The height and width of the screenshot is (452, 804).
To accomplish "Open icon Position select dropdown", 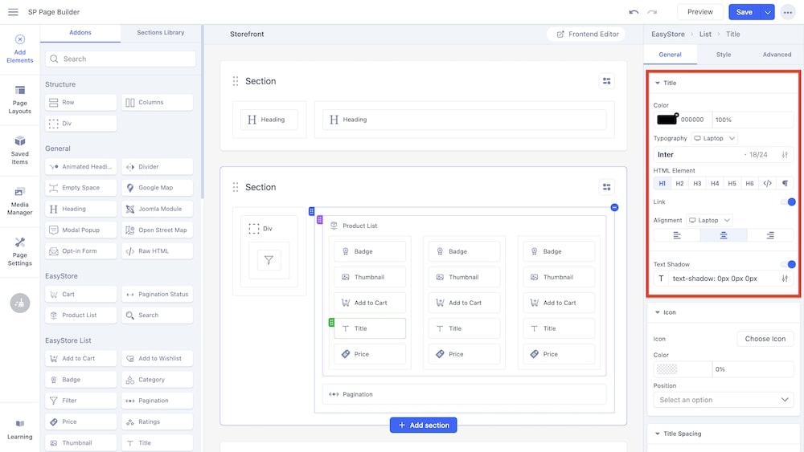I will [x=724, y=400].
